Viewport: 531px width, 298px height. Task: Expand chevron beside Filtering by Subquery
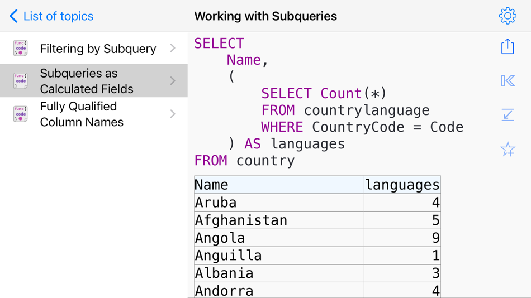[173, 49]
